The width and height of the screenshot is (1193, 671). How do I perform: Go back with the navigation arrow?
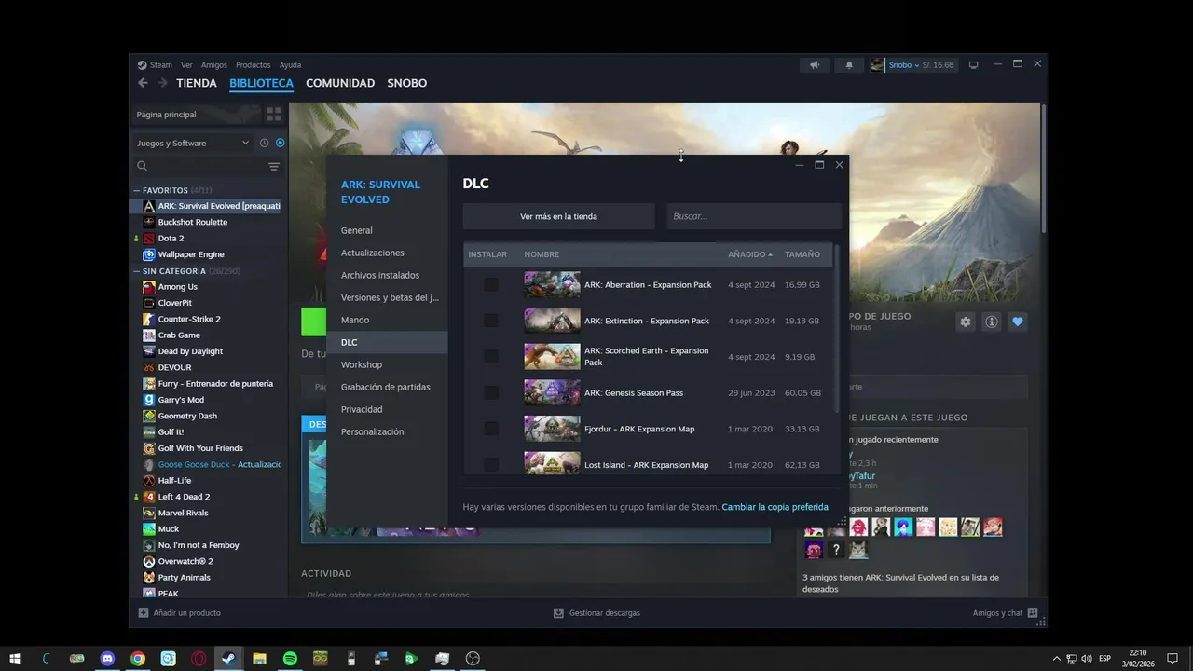(143, 83)
